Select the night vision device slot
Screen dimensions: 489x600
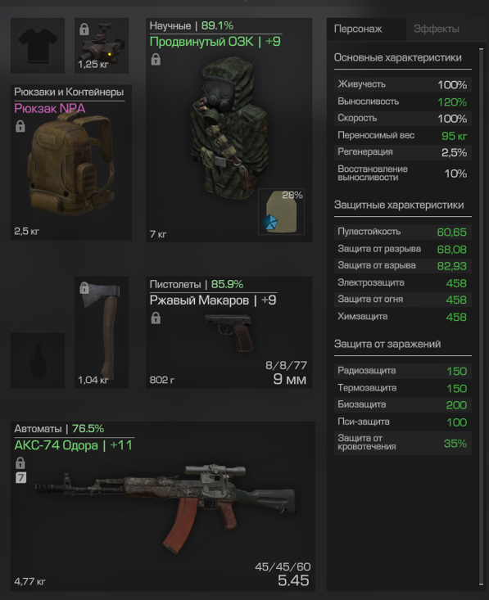102,46
